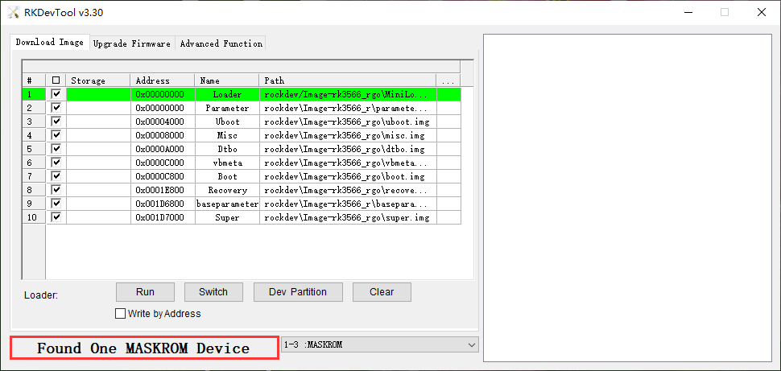Click the '...' column header
The image size is (781, 371).
[448, 80]
